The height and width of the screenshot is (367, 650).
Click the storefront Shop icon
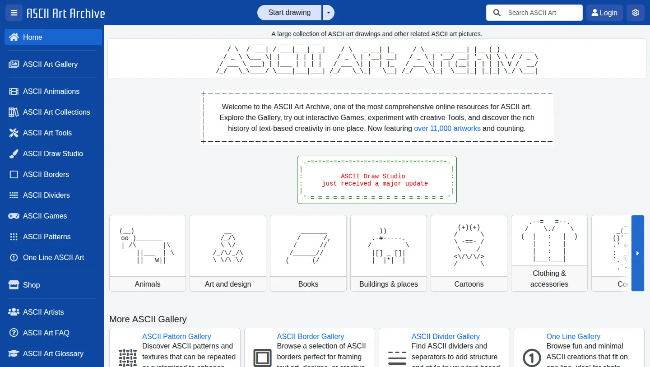tap(14, 285)
